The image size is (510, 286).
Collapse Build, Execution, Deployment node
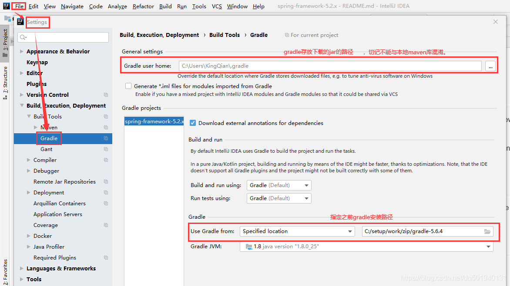(21, 105)
